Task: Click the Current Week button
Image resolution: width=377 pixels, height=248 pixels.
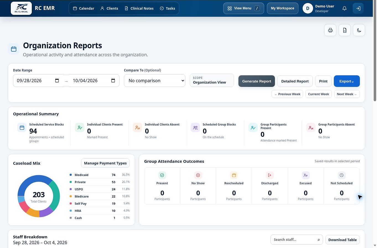Action: click(x=319, y=94)
